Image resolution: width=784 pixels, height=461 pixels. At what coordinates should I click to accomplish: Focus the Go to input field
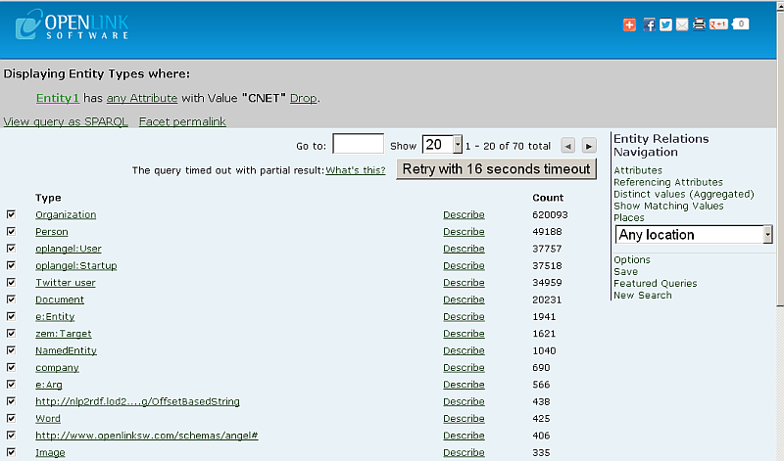[x=358, y=144]
